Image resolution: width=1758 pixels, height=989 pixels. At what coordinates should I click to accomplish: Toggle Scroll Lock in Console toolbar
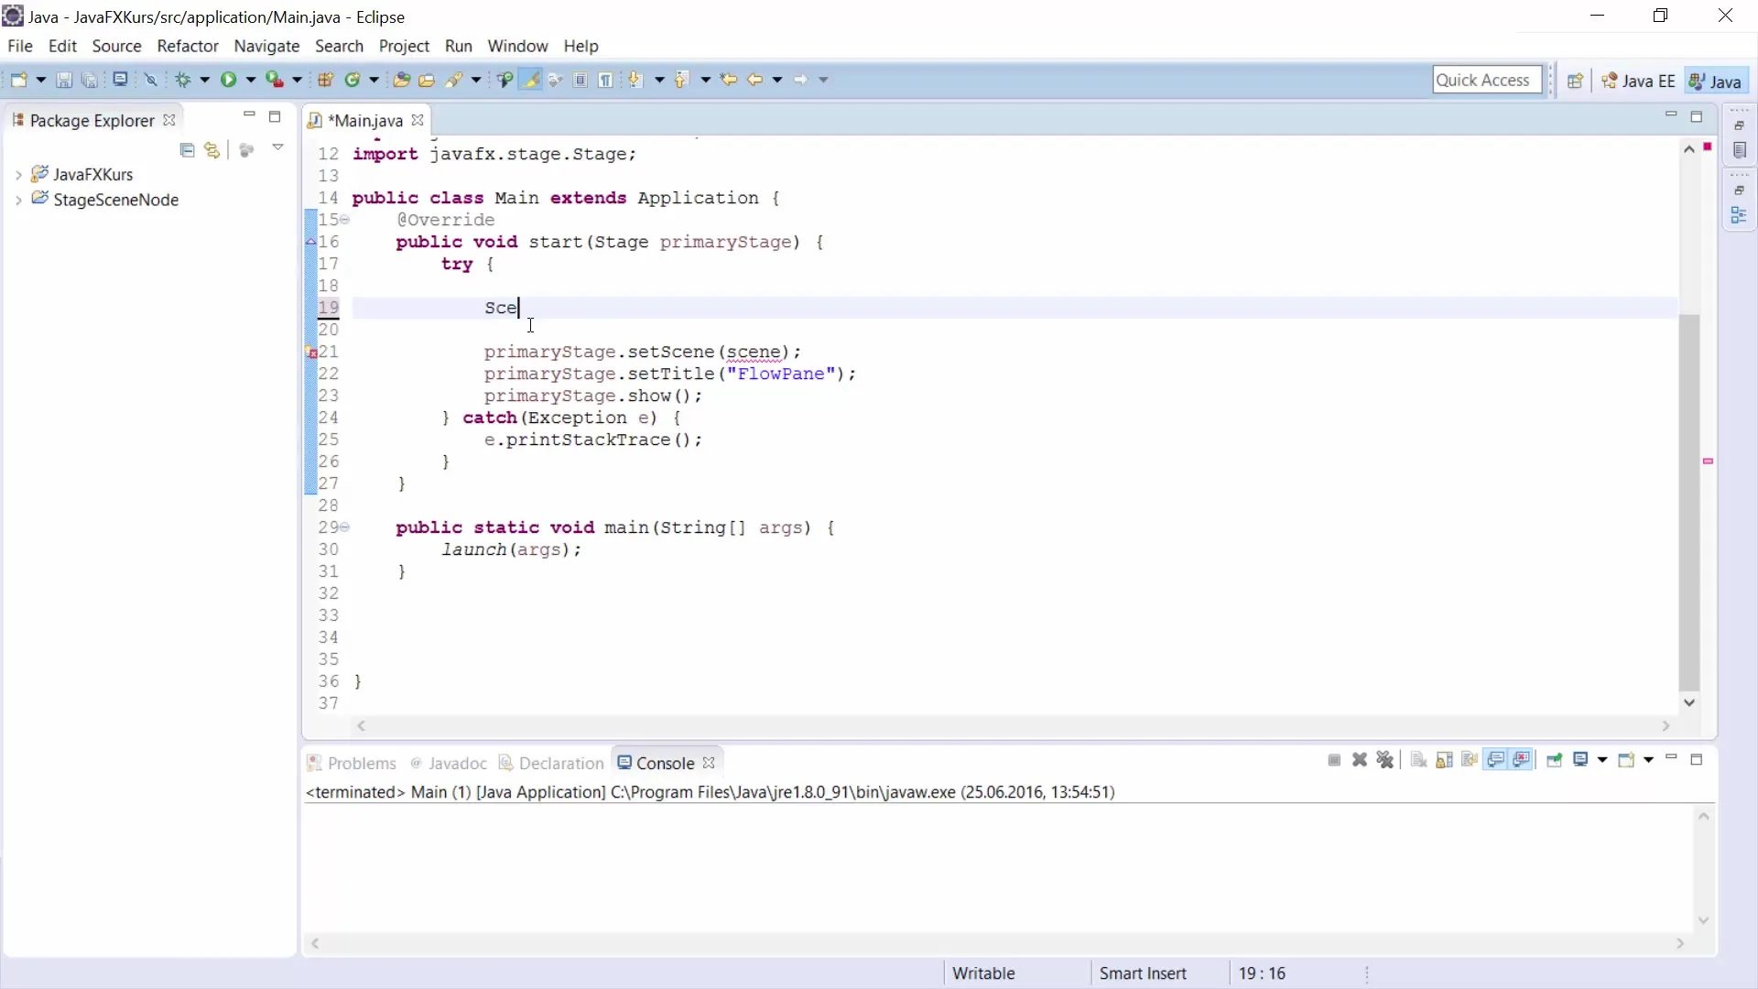(1444, 760)
